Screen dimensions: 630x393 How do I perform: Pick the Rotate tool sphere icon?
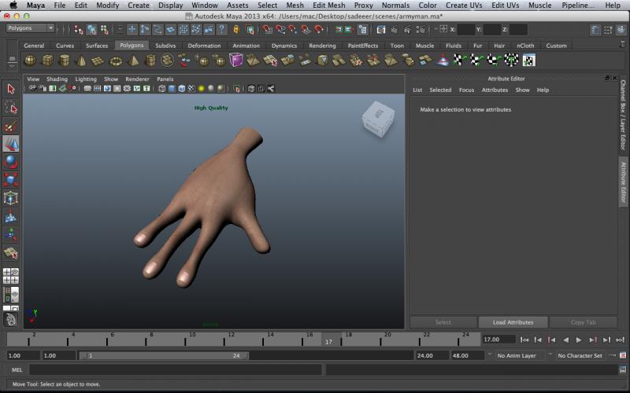(11, 162)
